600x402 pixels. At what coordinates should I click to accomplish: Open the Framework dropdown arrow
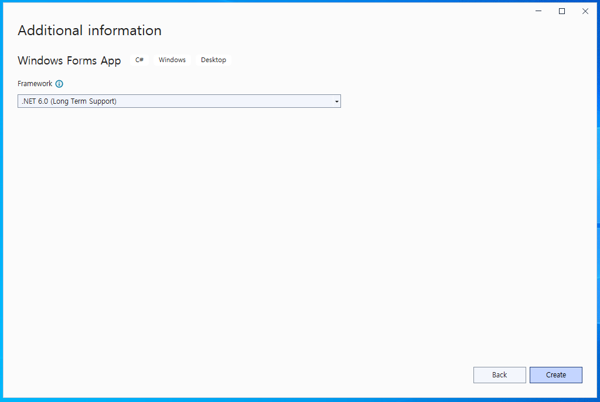[336, 101]
